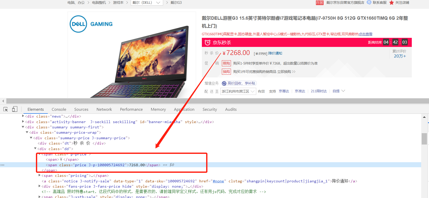Activate the DevTools element inspector icon
Image resolution: width=429 pixels, height=198 pixels.
point(6,109)
